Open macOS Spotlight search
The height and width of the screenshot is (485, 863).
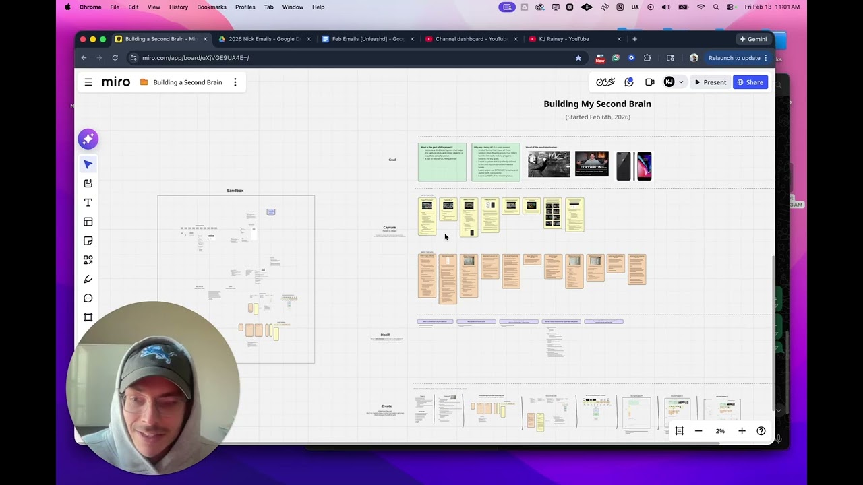[x=716, y=7]
